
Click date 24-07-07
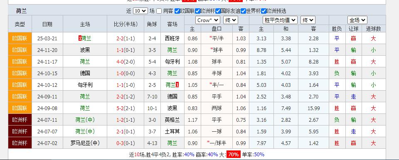pos(47,131)
